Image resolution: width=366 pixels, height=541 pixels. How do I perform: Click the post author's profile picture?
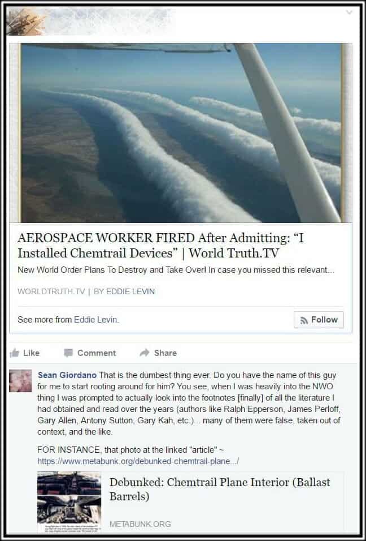[25, 22]
